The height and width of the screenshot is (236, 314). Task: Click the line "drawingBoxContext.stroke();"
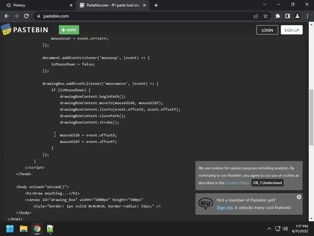(x=89, y=122)
